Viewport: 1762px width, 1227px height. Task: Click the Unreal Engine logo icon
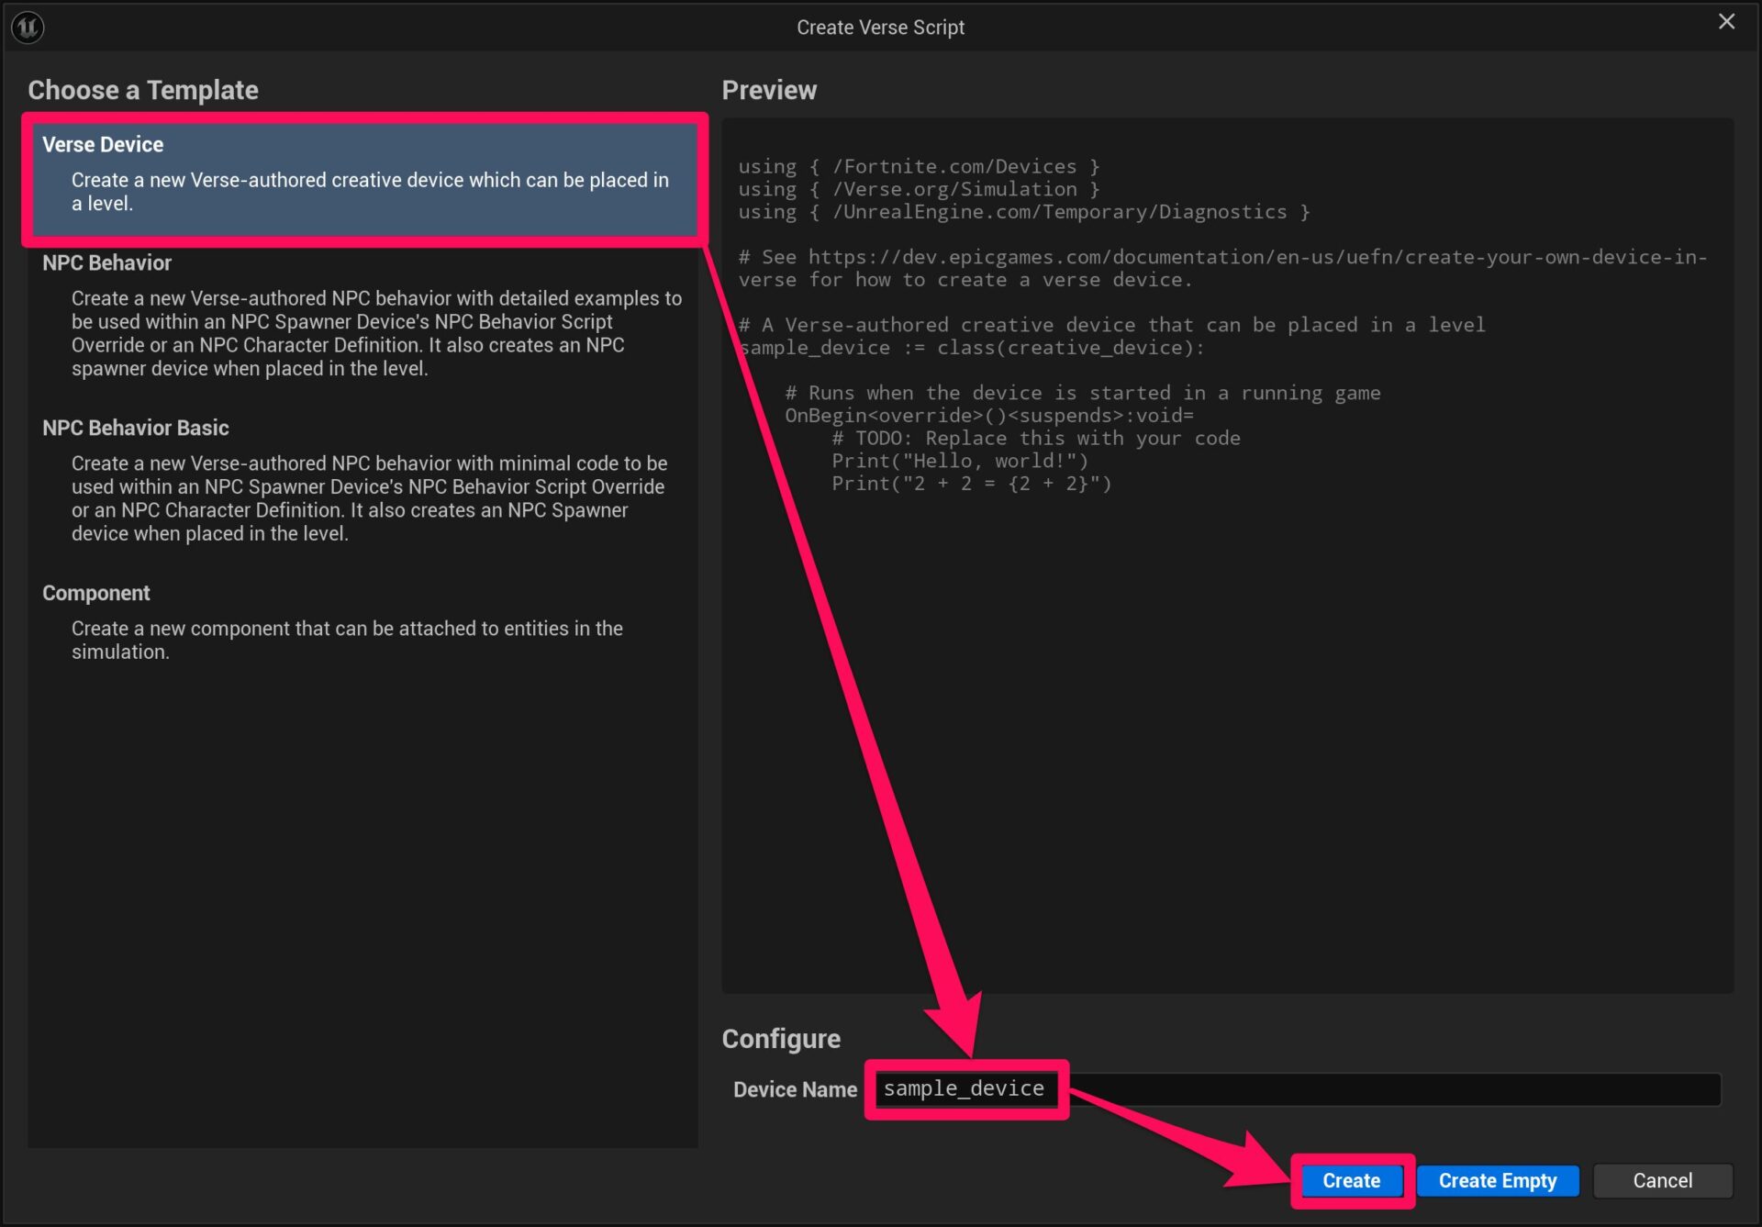click(27, 27)
